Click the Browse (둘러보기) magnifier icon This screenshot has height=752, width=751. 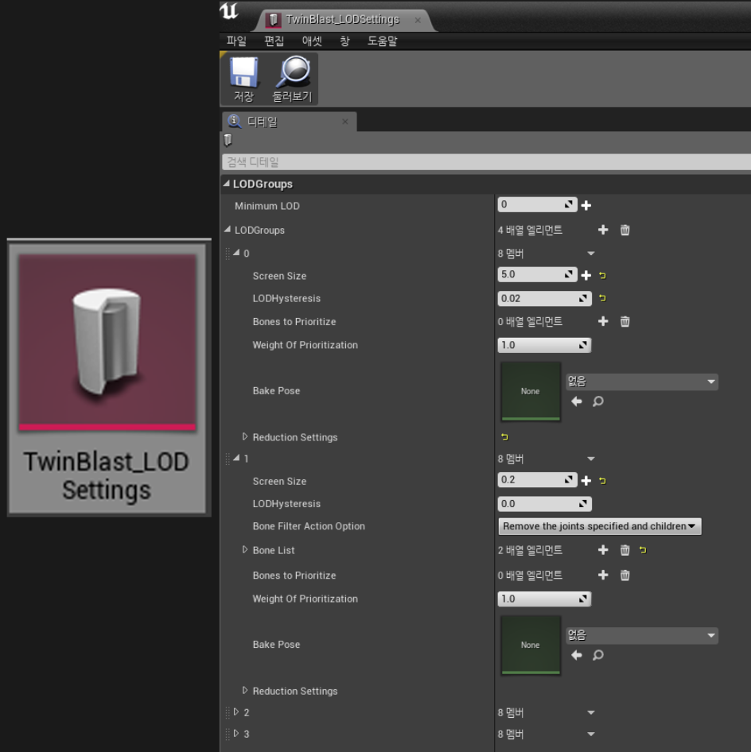click(293, 79)
